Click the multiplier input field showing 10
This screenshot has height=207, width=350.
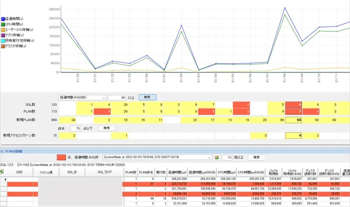[x=226, y=157]
